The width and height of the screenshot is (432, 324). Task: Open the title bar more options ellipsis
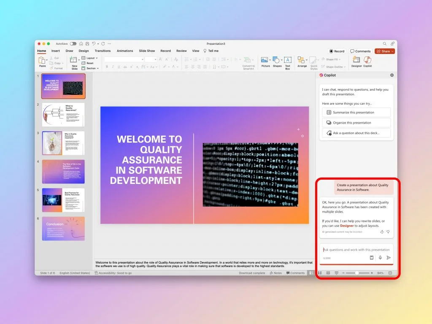point(109,43)
